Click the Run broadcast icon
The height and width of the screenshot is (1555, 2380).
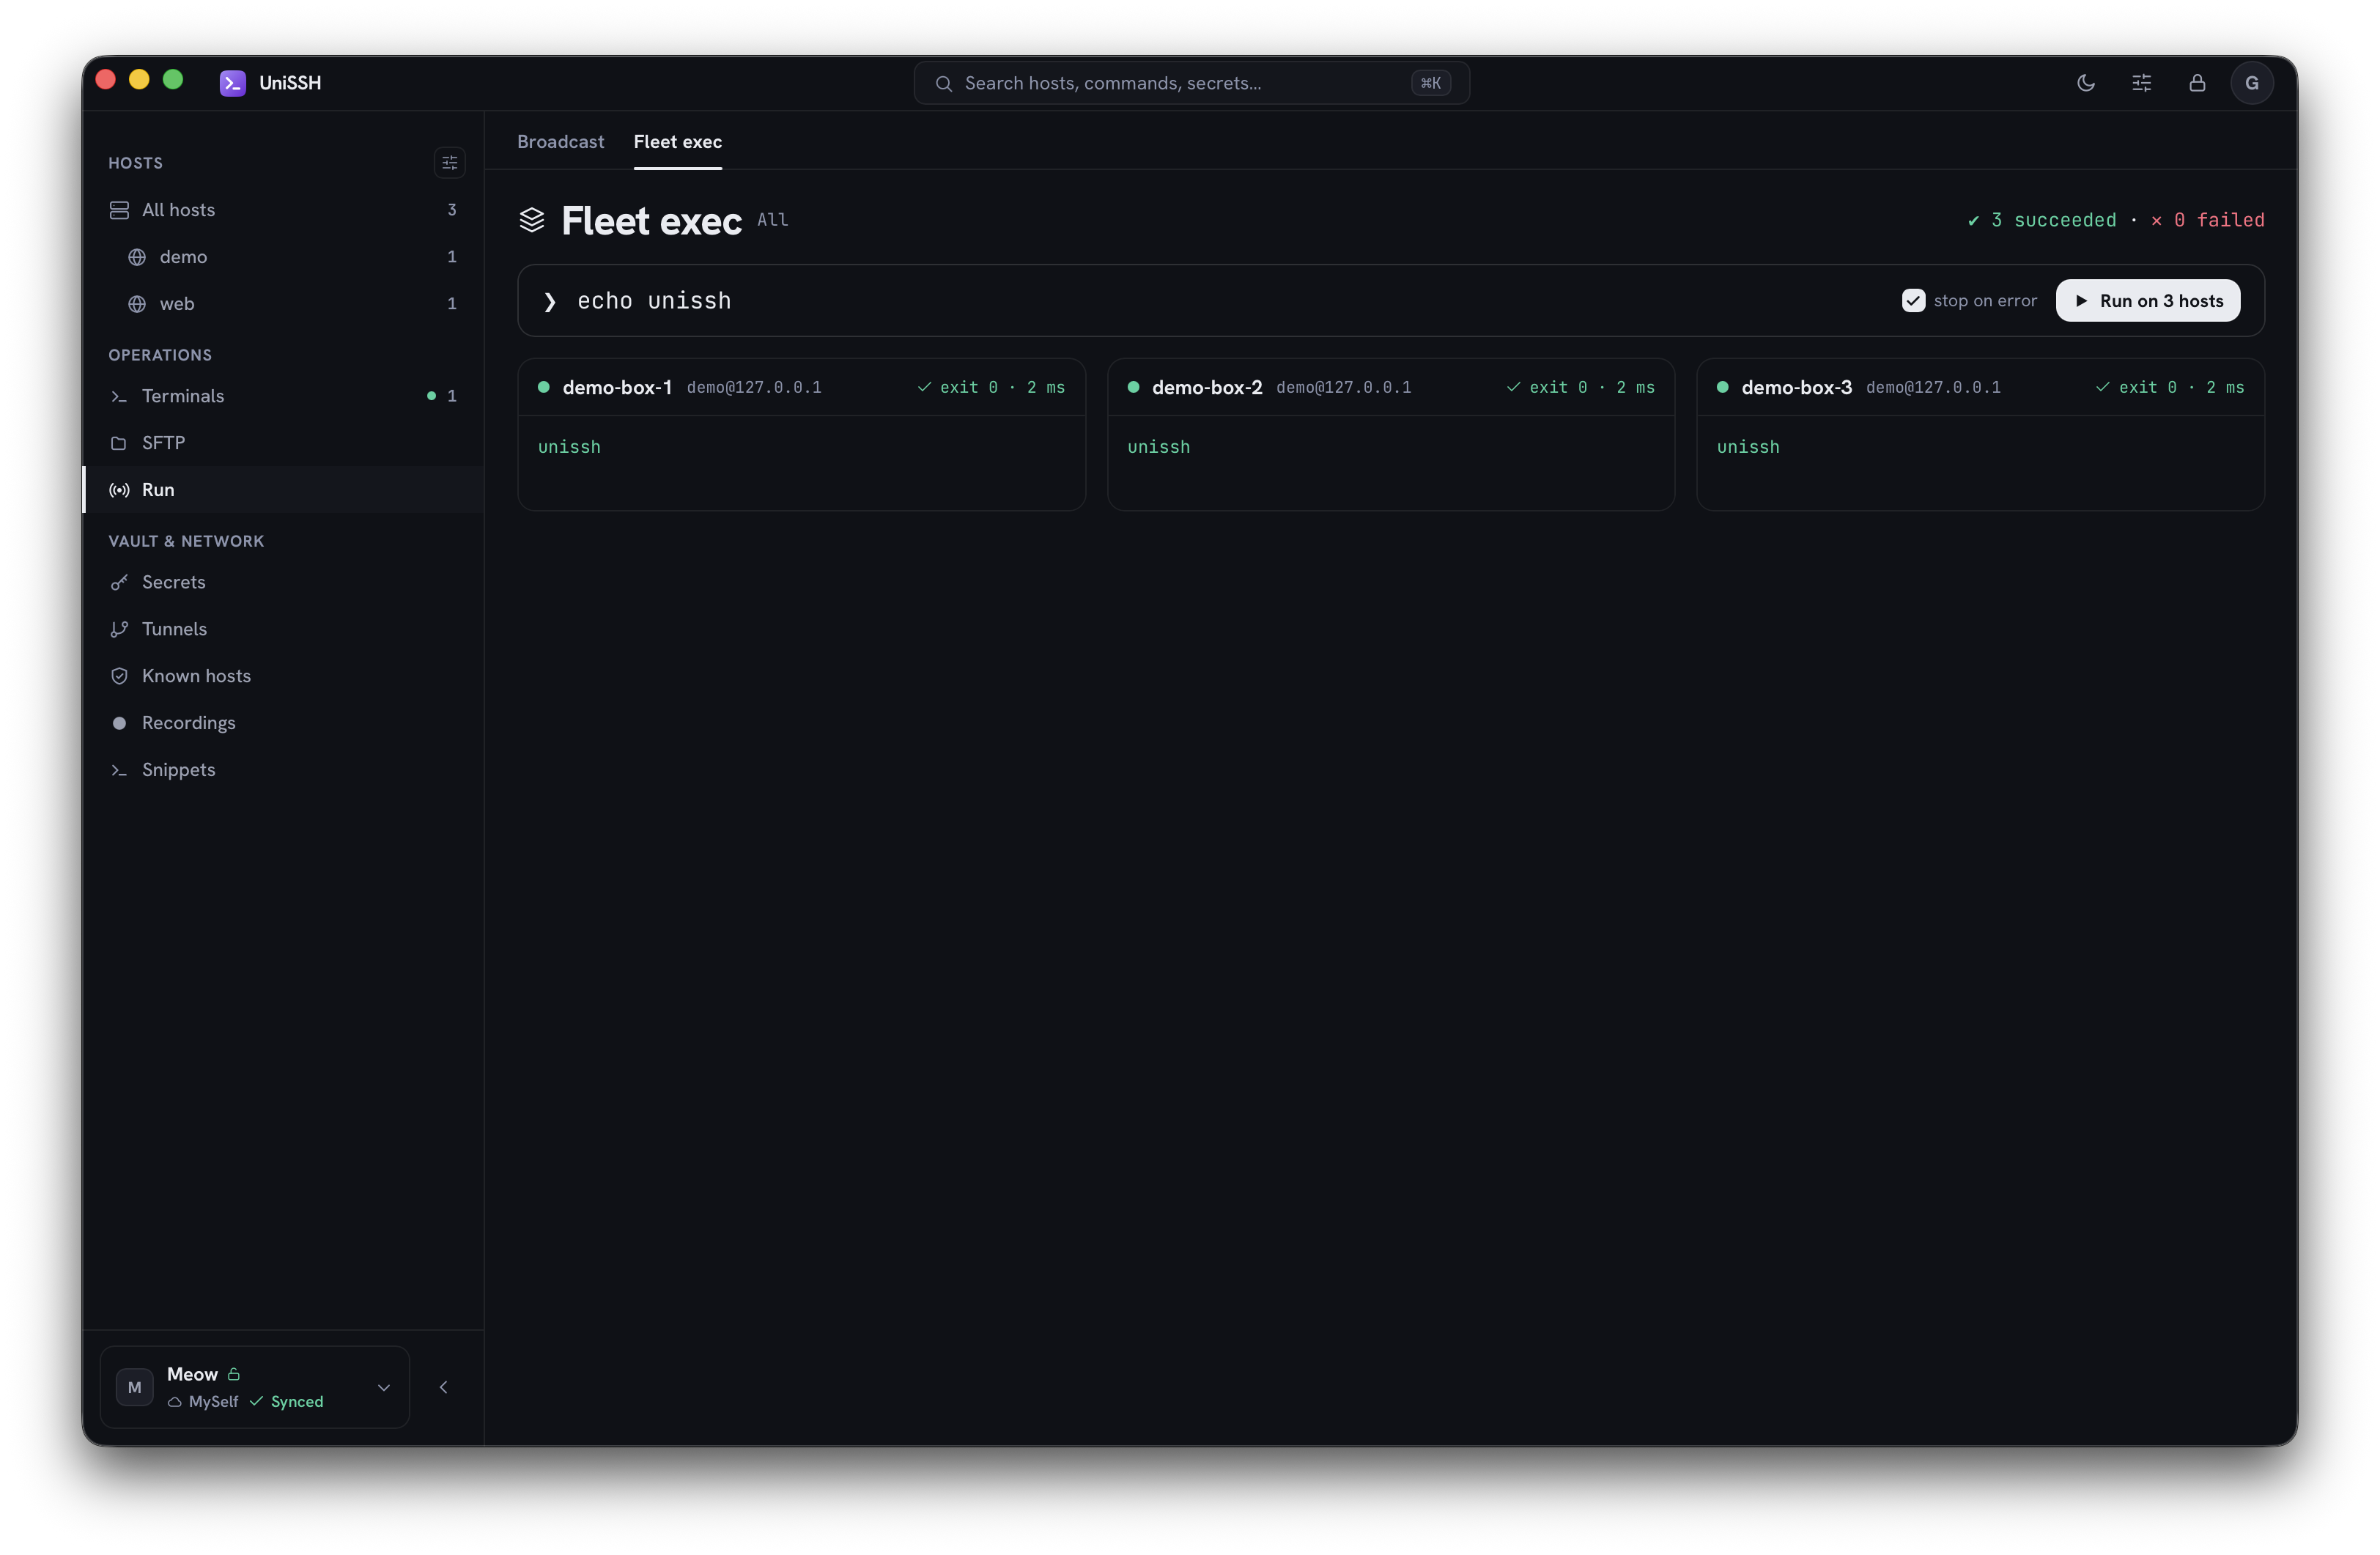119,490
